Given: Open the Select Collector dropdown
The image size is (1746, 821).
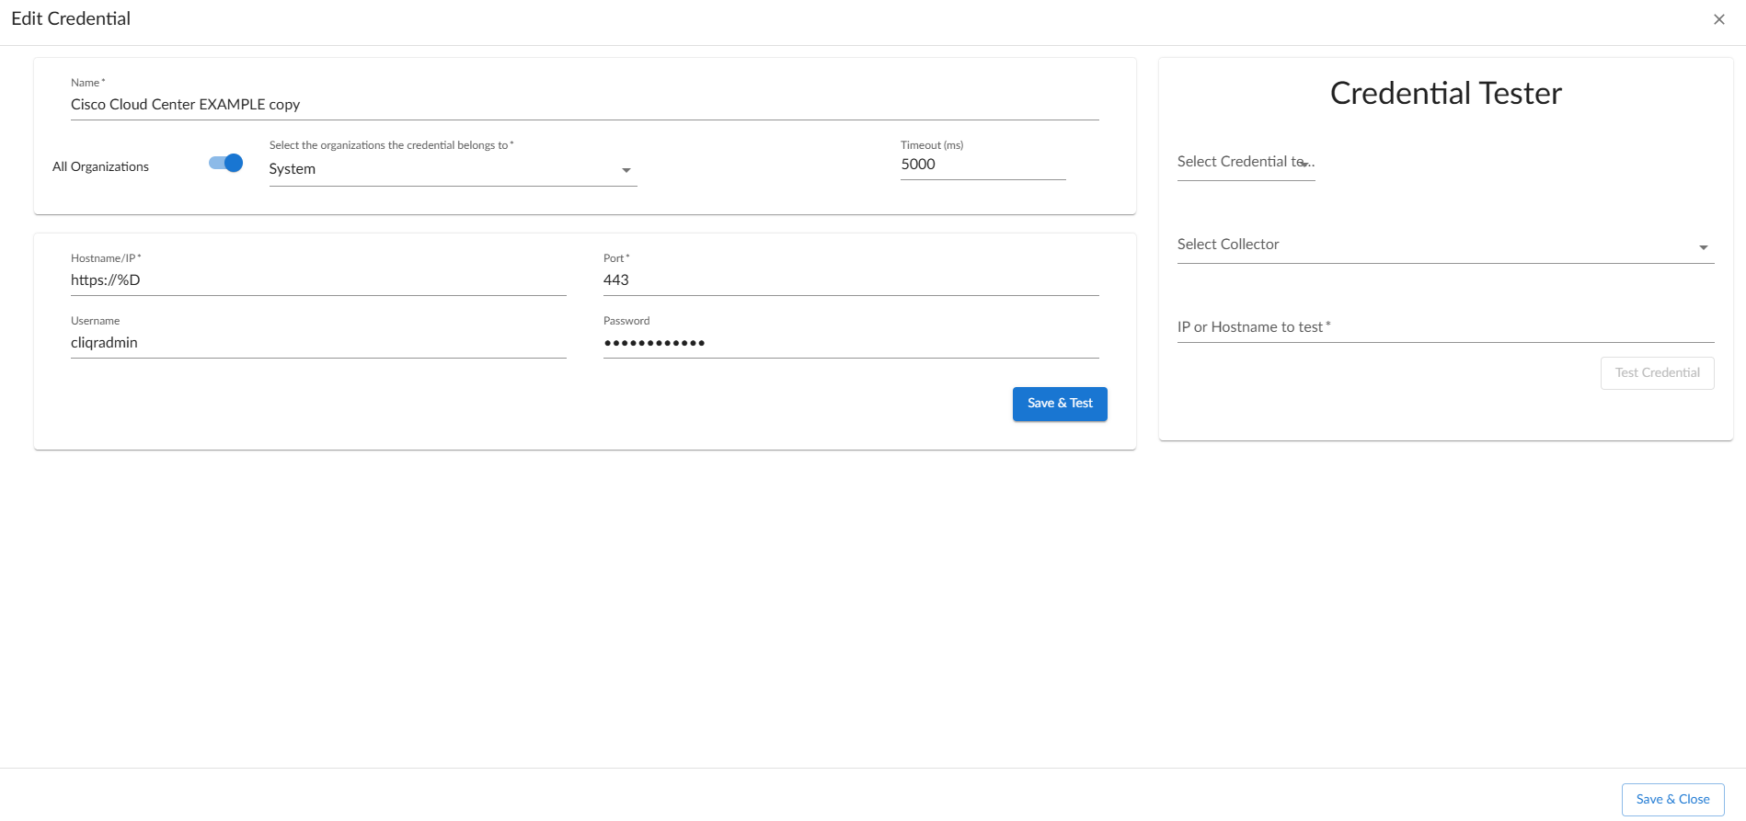Looking at the screenshot, I should pyautogui.click(x=1445, y=245).
